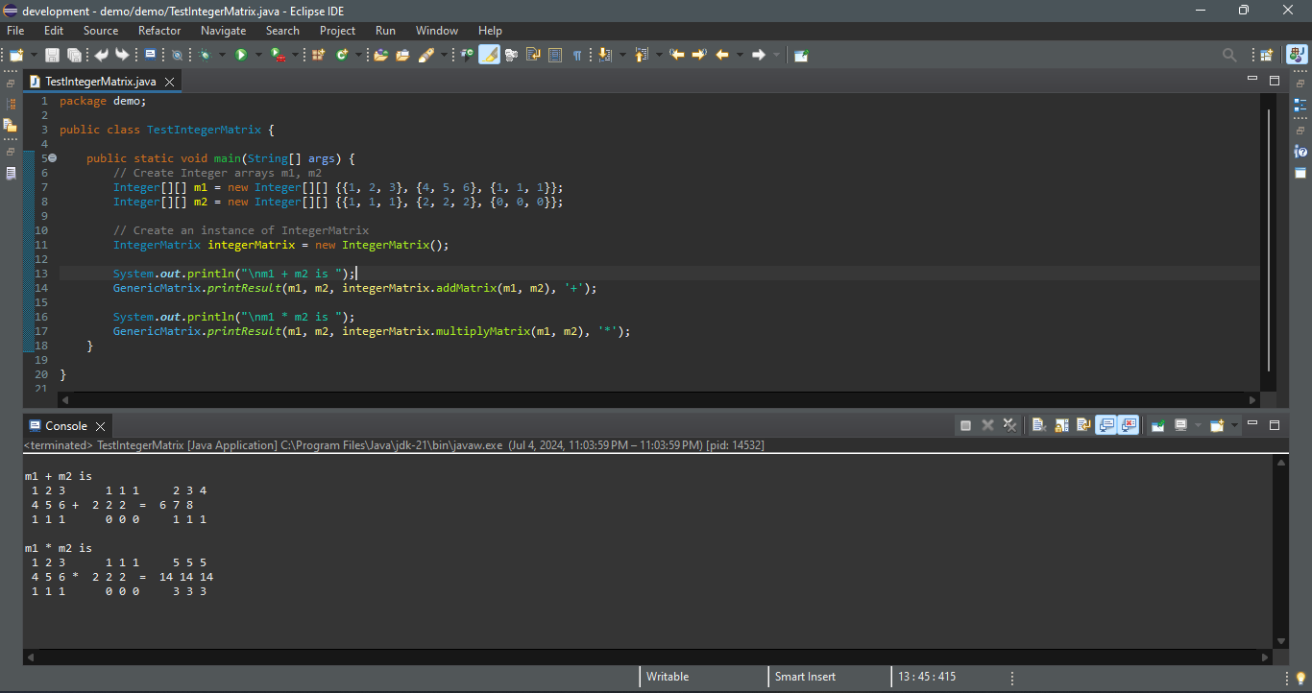Click Remove All Terminated Launches icon
Image resolution: width=1312 pixels, height=693 pixels.
(x=1009, y=425)
